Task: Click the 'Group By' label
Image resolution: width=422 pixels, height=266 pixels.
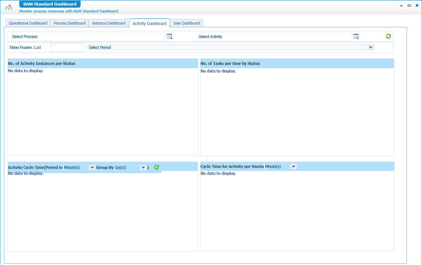Action: (x=105, y=168)
